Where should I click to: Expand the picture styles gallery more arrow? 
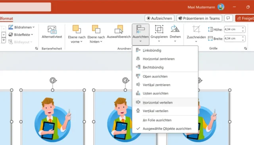[4, 40]
